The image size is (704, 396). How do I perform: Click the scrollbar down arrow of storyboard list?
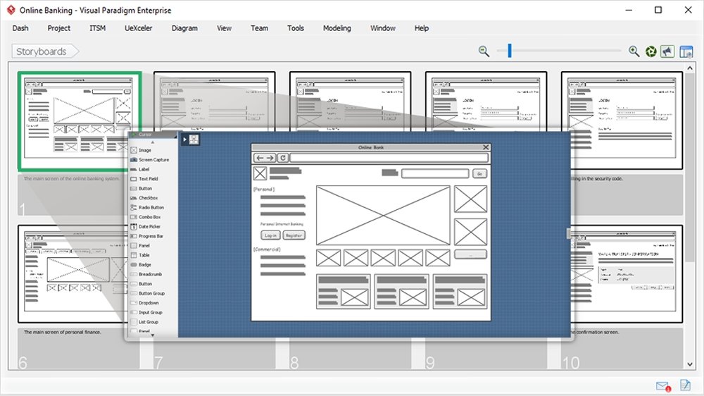(690, 364)
